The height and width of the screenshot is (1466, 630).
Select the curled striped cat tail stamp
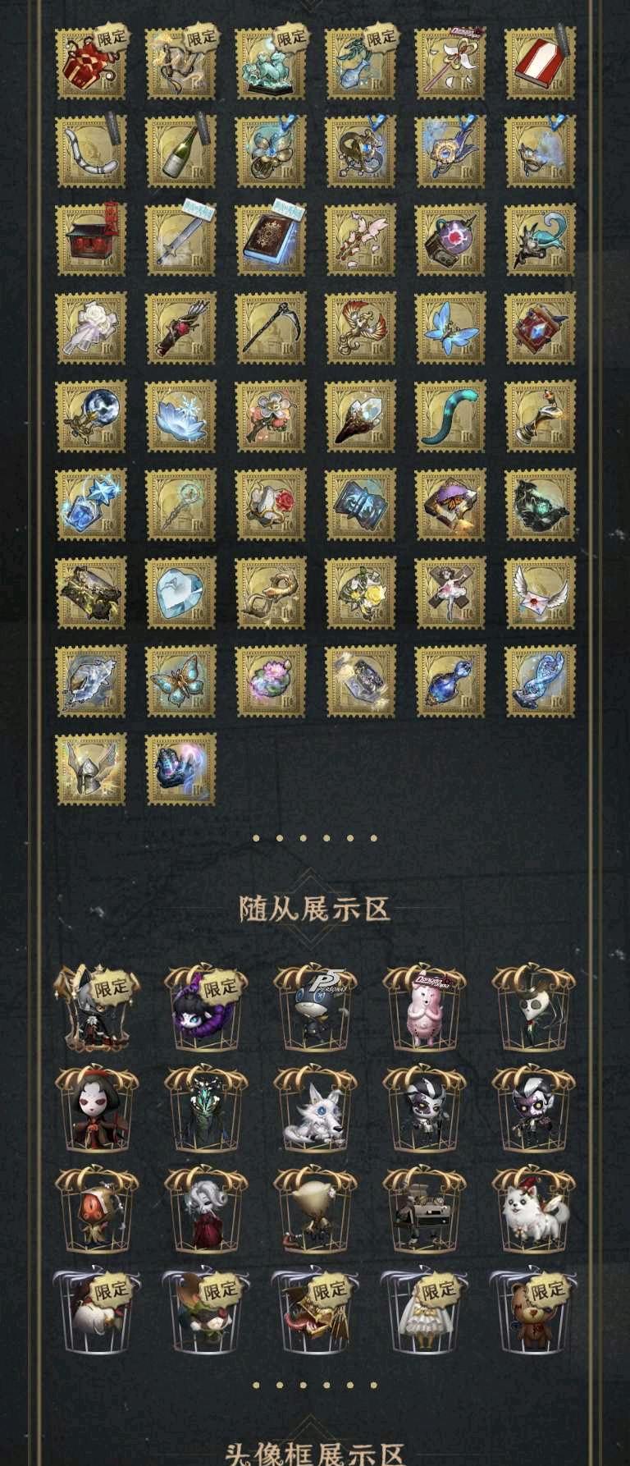coord(450,417)
